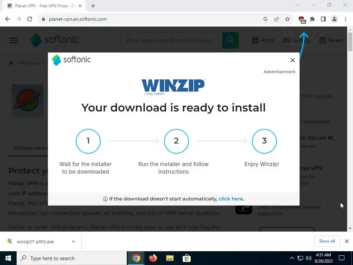Image resolution: width=353 pixels, height=265 pixels.
Task: Click the WinZip logo in the ad
Action: coord(173,87)
